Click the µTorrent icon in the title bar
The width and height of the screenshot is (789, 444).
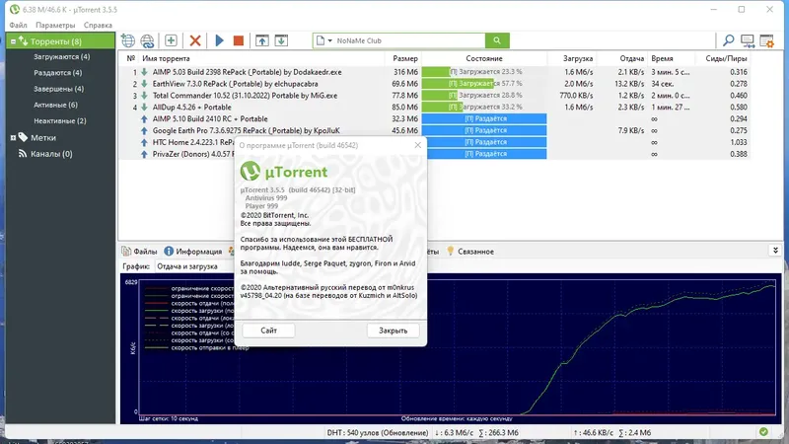click(14, 10)
